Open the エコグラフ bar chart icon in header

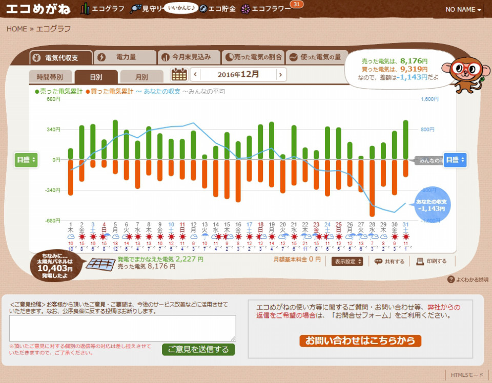point(85,9)
